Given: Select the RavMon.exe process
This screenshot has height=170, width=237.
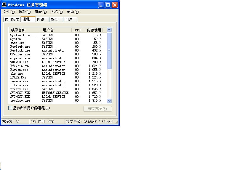Looking at the screenshot, I should point(57,70).
